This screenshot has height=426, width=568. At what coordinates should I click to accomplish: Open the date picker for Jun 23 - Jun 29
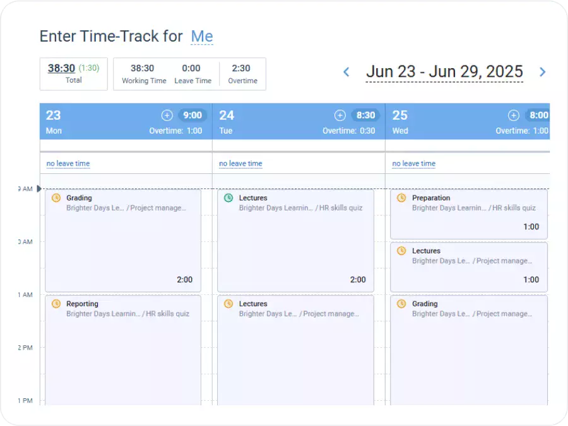[445, 71]
